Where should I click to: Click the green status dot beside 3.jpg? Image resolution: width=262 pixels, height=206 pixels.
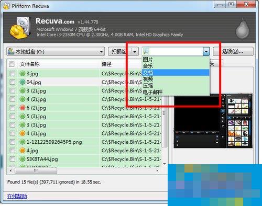pos(23,73)
